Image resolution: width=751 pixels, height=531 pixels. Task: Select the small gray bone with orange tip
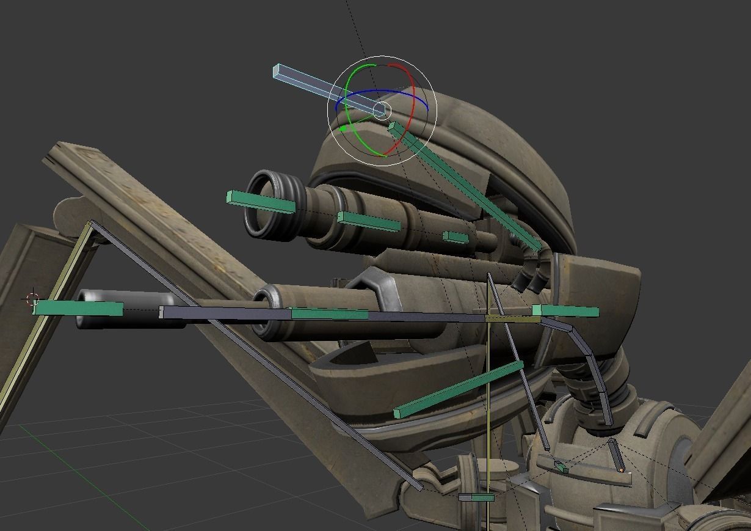(x=616, y=455)
